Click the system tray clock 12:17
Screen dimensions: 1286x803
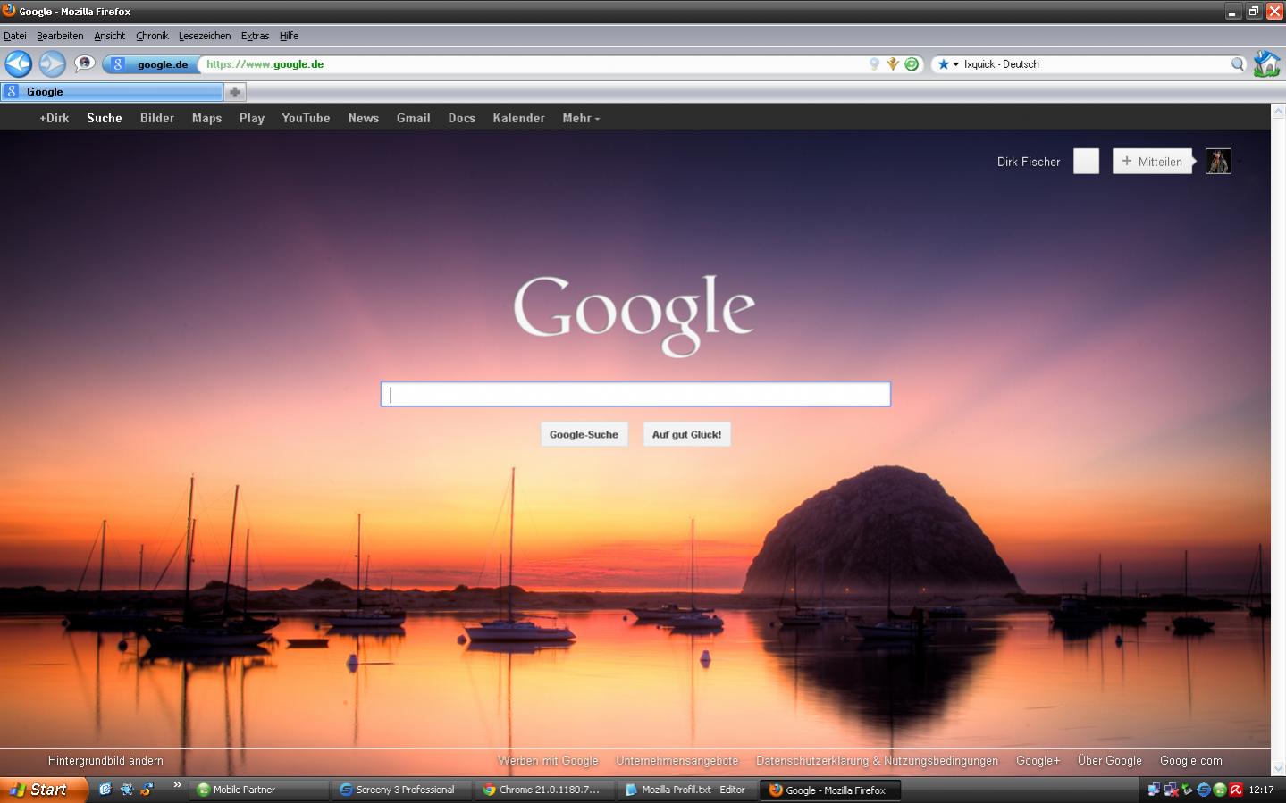(x=1261, y=790)
